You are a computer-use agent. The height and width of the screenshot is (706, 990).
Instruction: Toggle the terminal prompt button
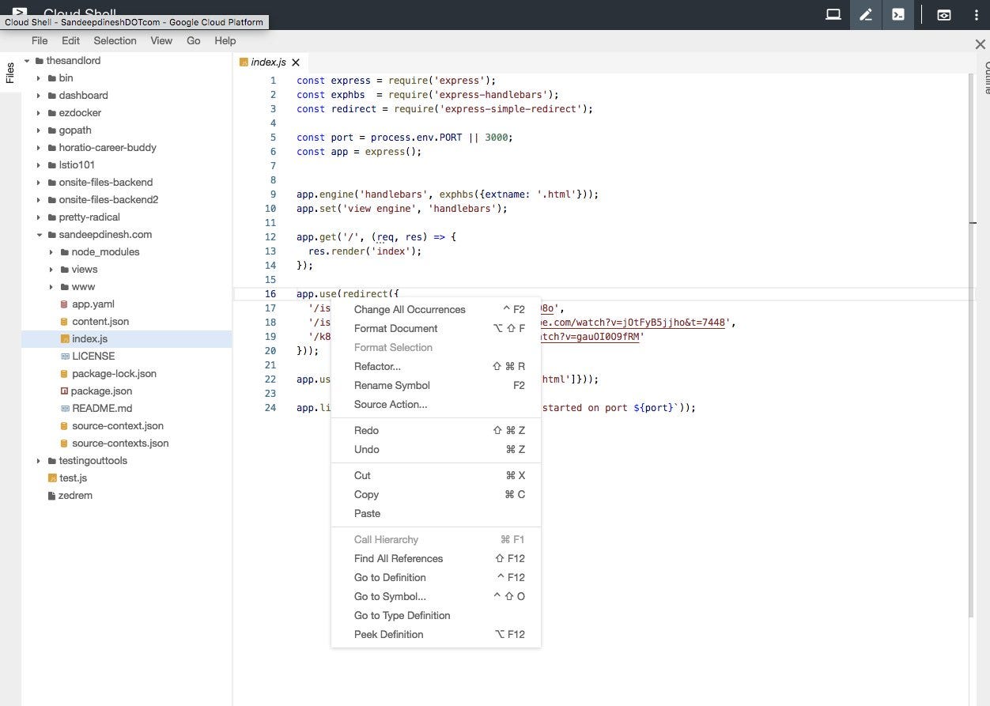tap(898, 14)
